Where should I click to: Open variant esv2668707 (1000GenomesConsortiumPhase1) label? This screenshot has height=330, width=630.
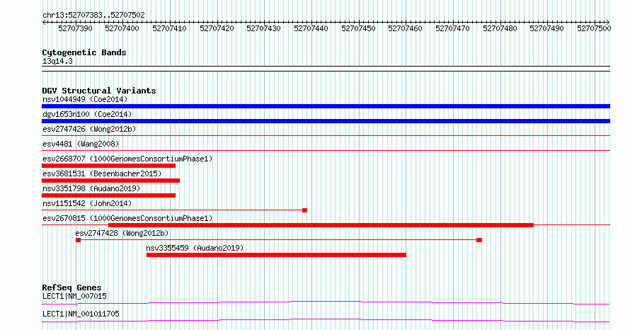pyautogui.click(x=127, y=159)
